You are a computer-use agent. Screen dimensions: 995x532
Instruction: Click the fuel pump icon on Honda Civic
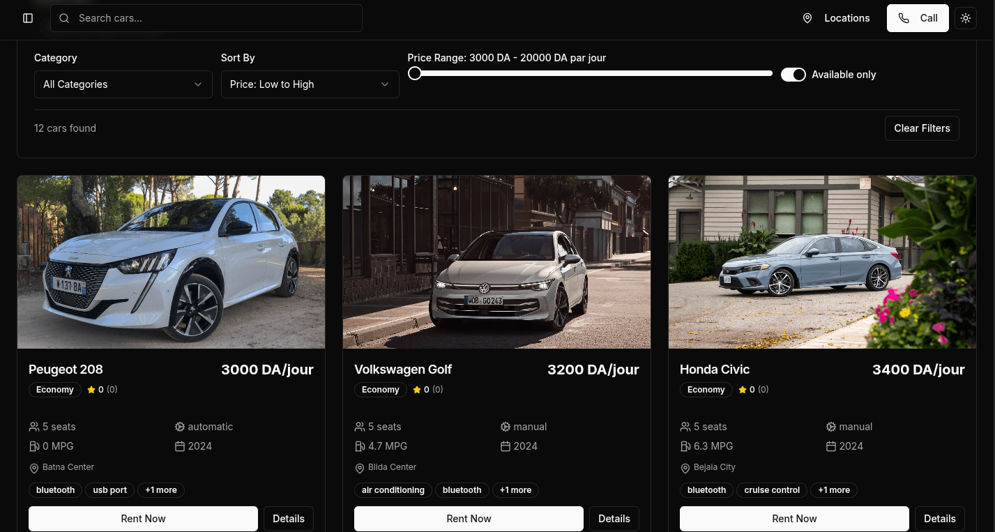click(685, 446)
